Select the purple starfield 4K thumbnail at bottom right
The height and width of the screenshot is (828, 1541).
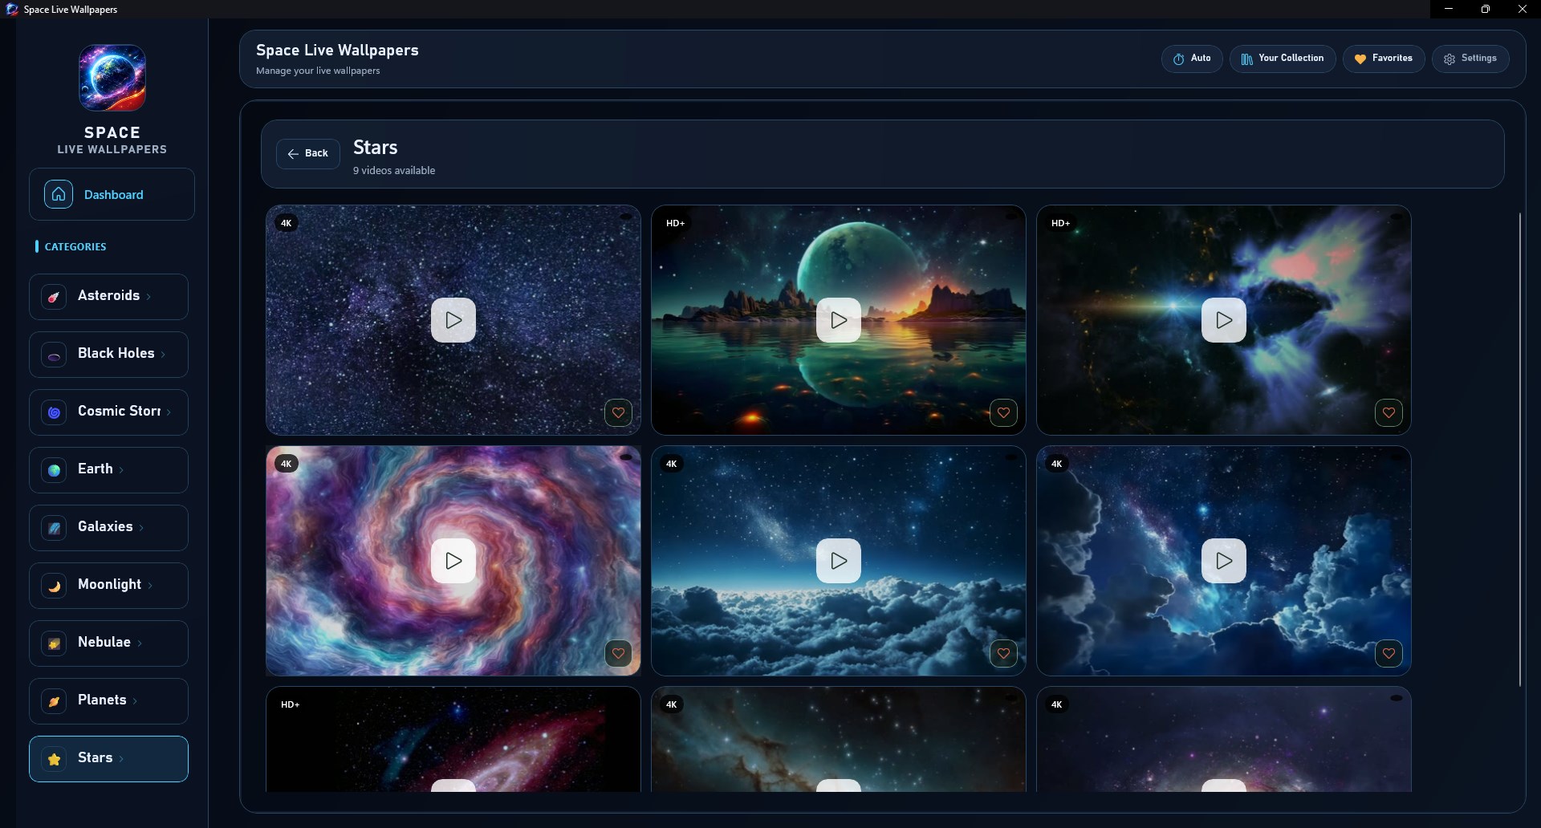(x=1224, y=739)
